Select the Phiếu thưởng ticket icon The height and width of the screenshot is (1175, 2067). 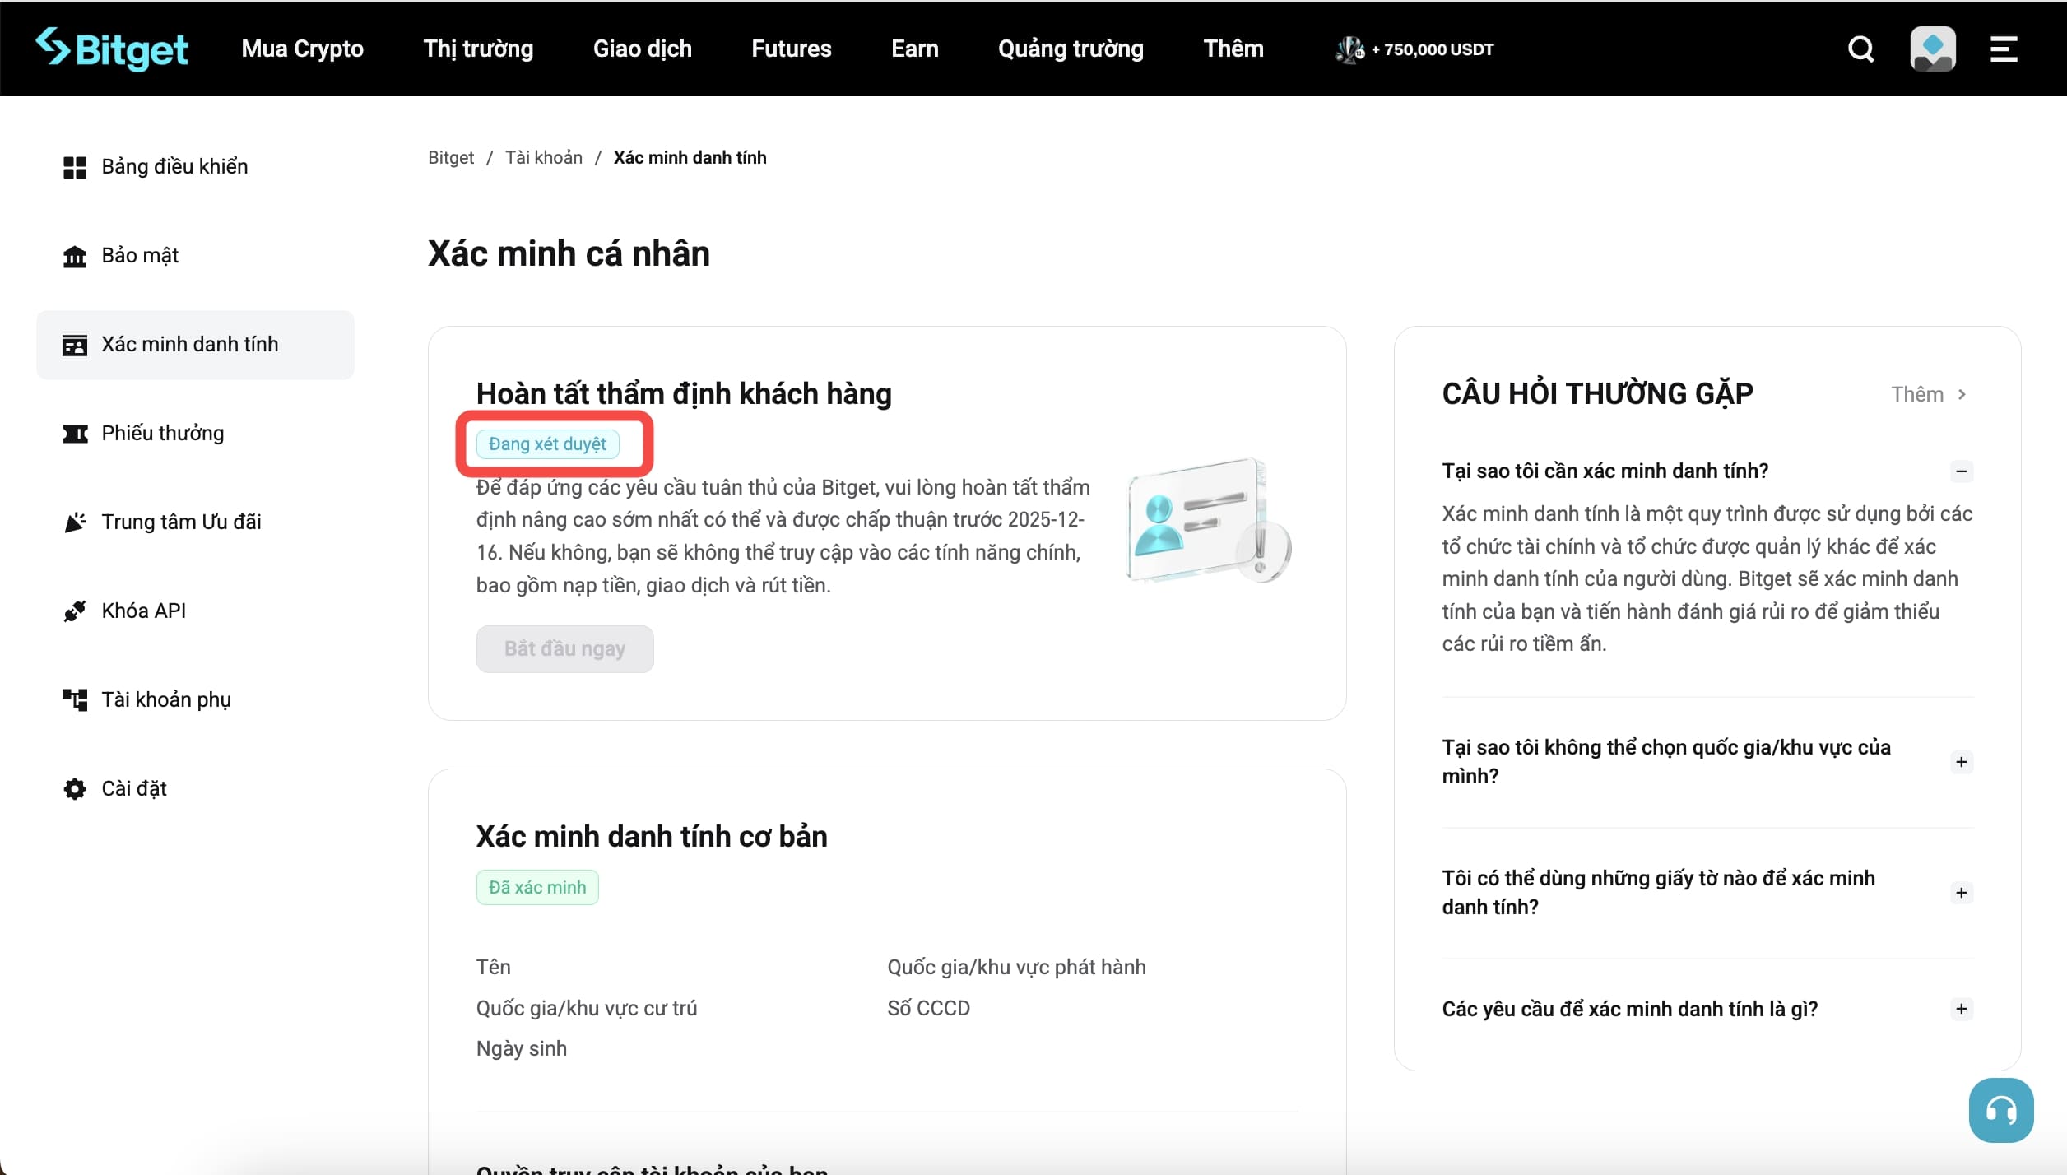pos(74,433)
